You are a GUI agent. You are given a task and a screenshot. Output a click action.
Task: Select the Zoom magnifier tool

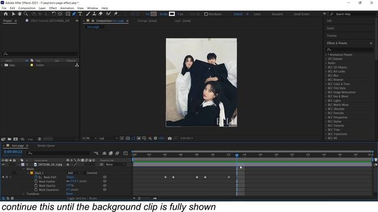point(25,14)
